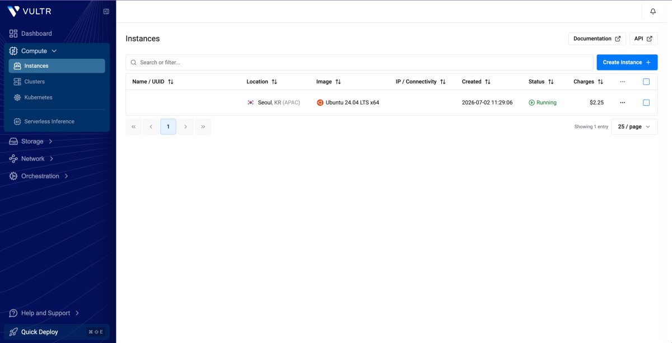Open API link button
The height and width of the screenshot is (343, 672).
pyautogui.click(x=643, y=39)
